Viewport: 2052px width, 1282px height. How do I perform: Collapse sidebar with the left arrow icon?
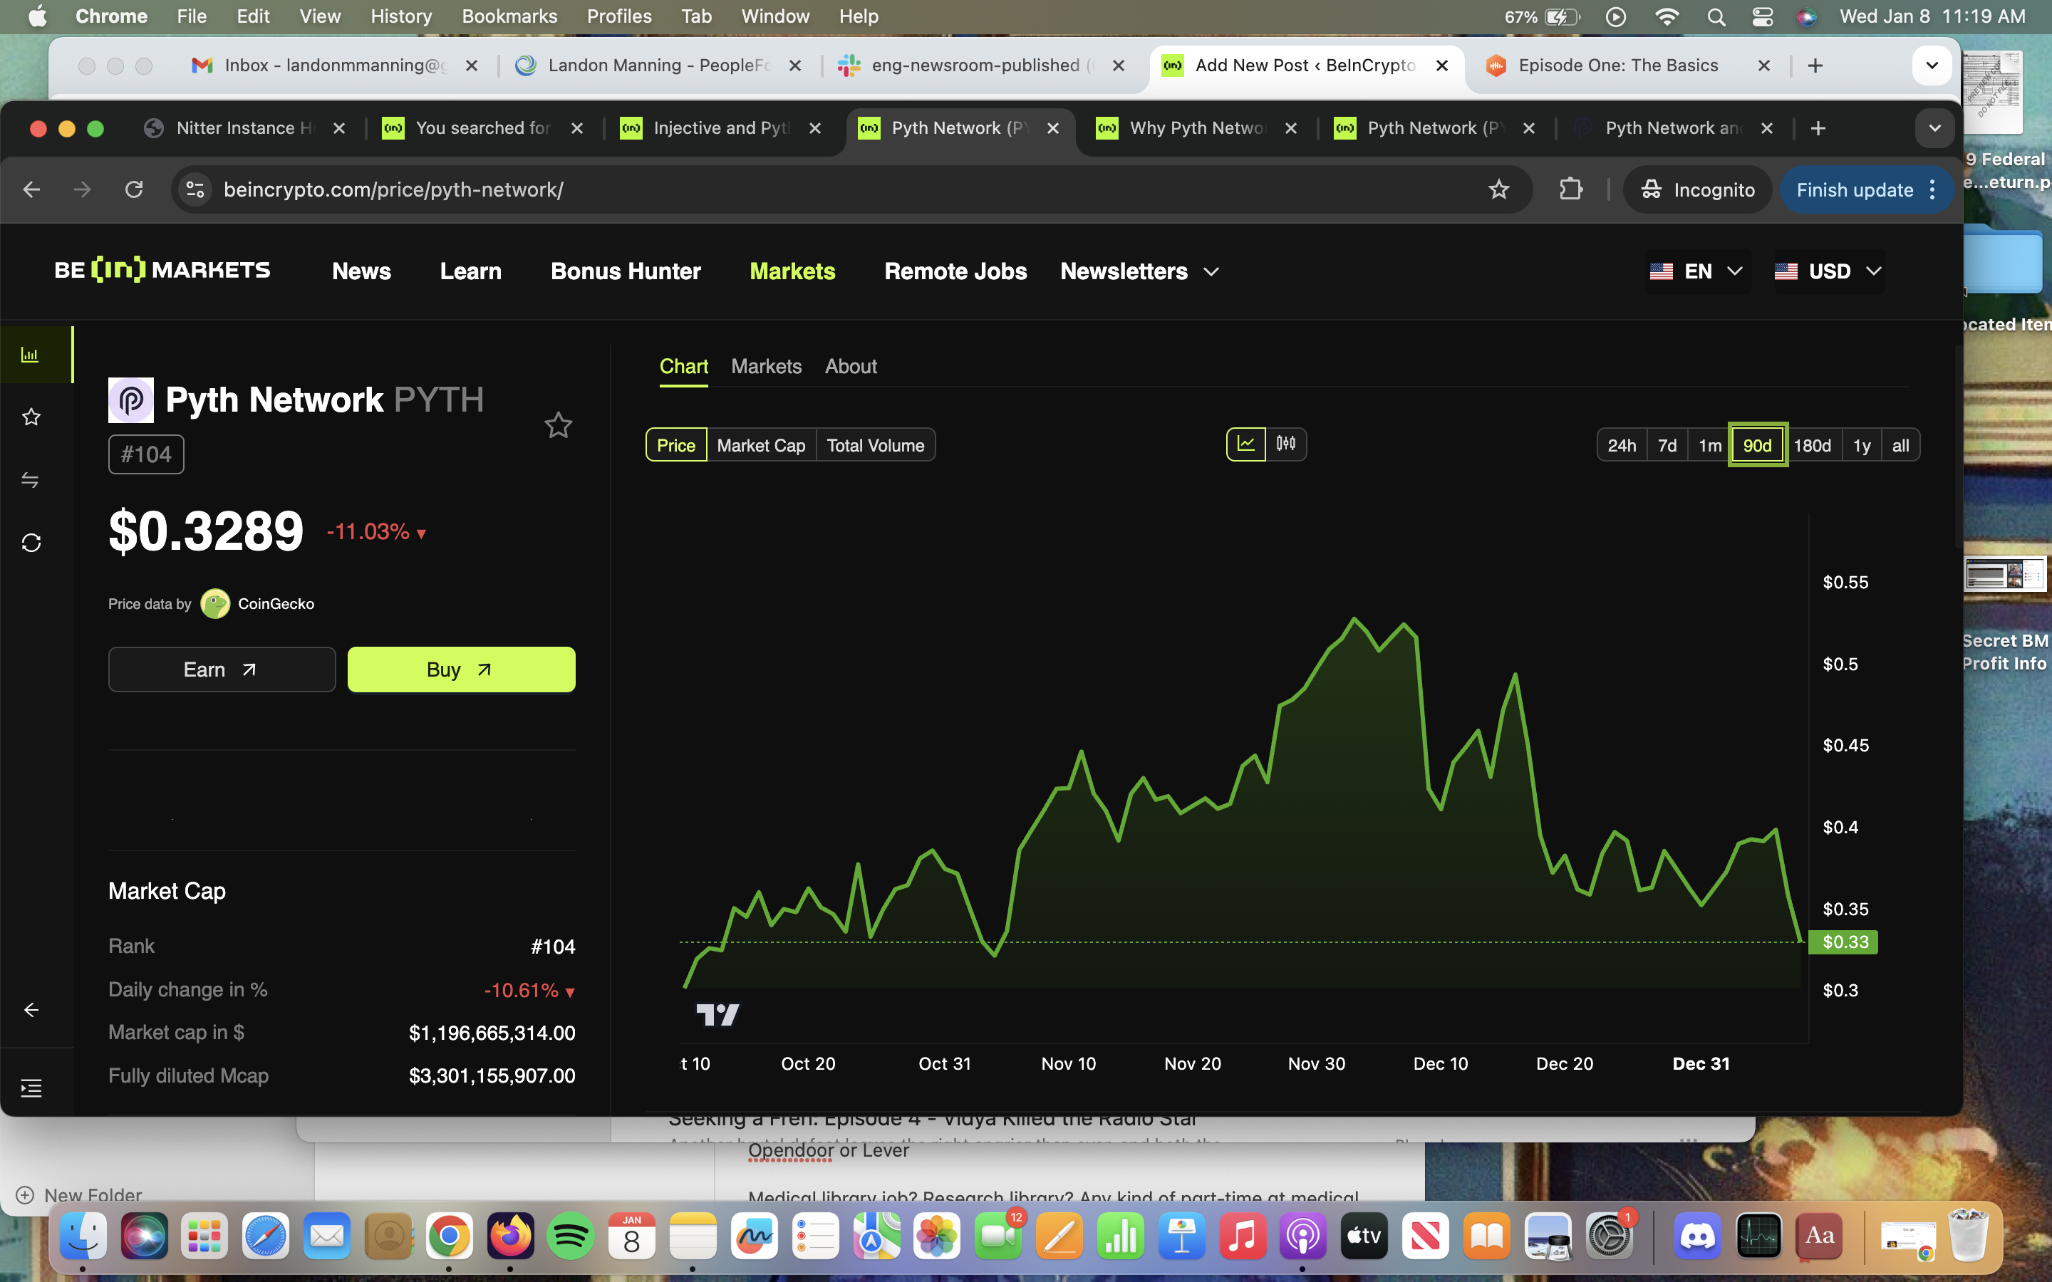(x=31, y=1010)
